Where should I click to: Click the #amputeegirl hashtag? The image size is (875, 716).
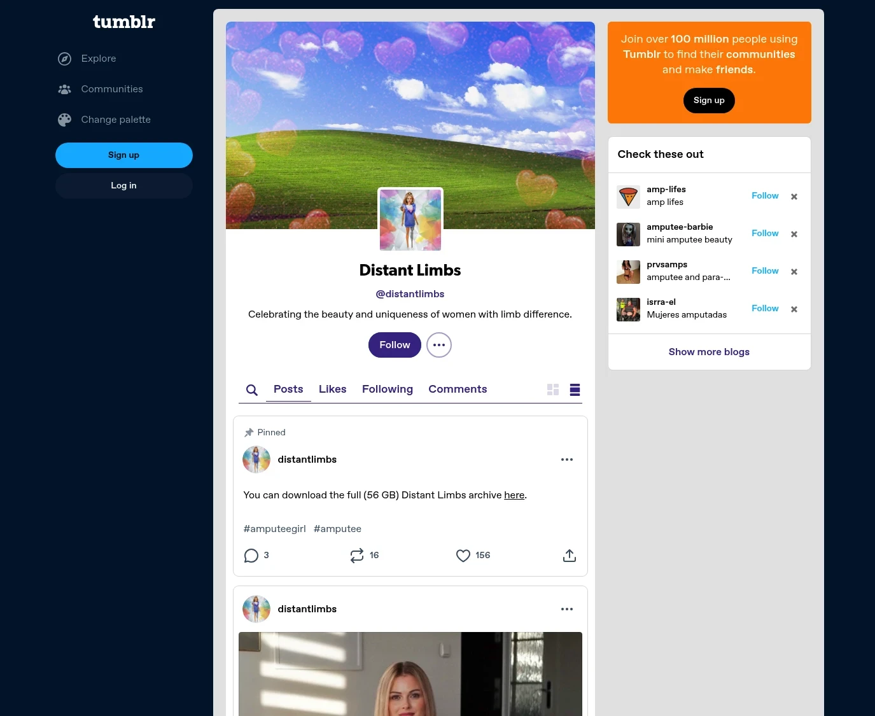275,529
